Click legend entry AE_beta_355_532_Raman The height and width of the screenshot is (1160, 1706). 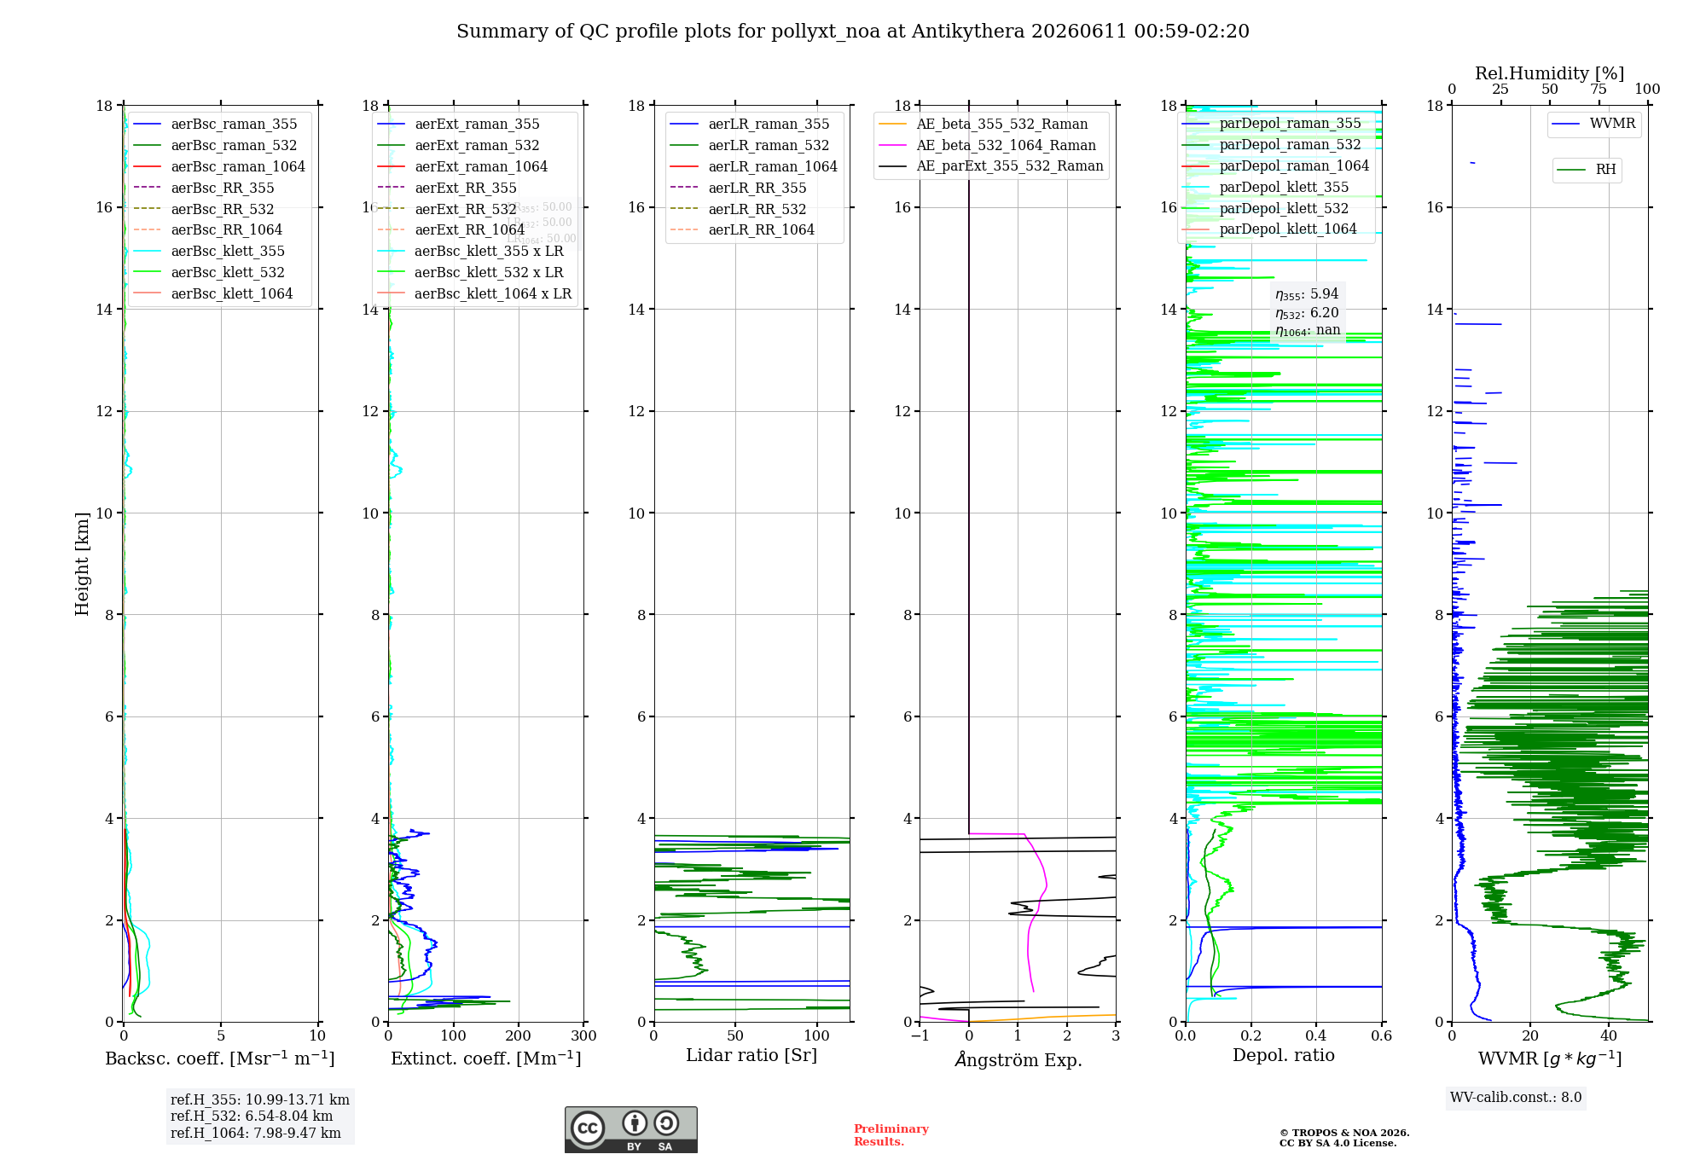[984, 125]
